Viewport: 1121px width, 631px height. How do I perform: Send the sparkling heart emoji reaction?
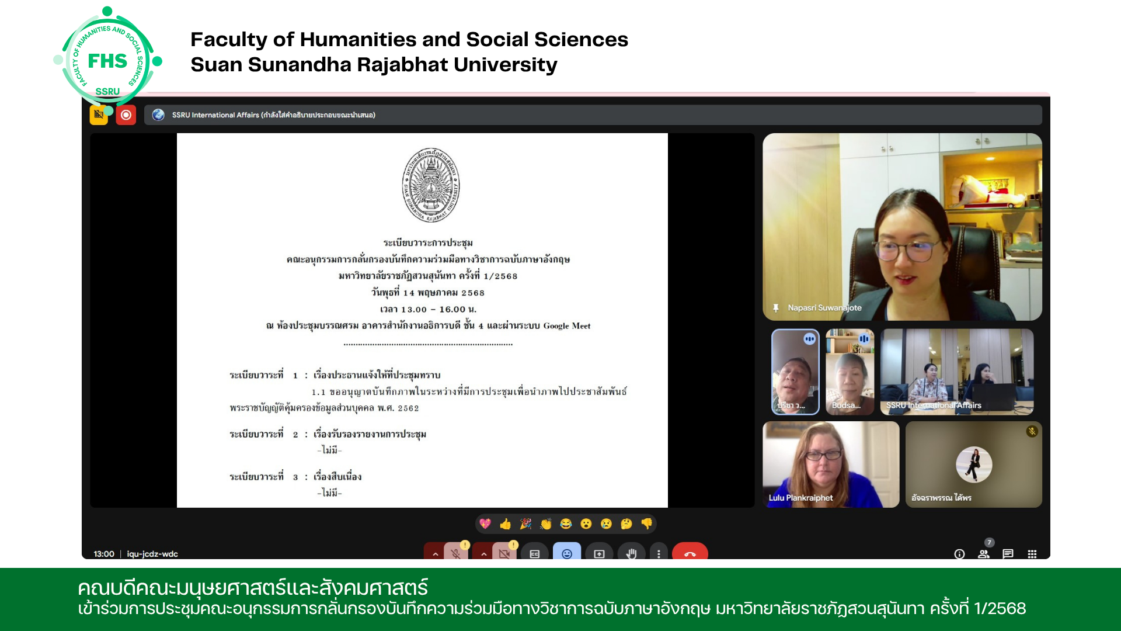click(485, 524)
